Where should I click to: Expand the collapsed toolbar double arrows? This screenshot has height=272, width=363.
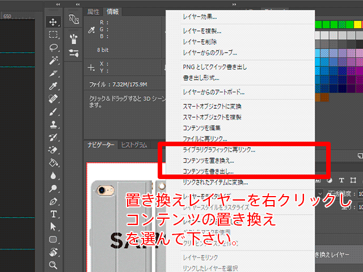pyautogui.click(x=58, y=3)
